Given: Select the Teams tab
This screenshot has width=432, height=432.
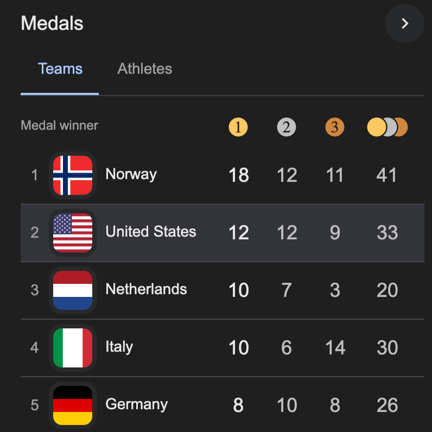Looking at the screenshot, I should pyautogui.click(x=60, y=69).
